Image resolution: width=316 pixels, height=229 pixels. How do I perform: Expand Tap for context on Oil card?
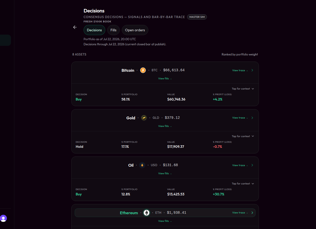pyautogui.click(x=243, y=184)
